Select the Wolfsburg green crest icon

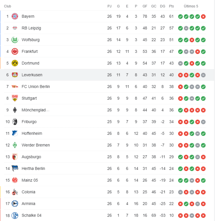click(x=15, y=40)
